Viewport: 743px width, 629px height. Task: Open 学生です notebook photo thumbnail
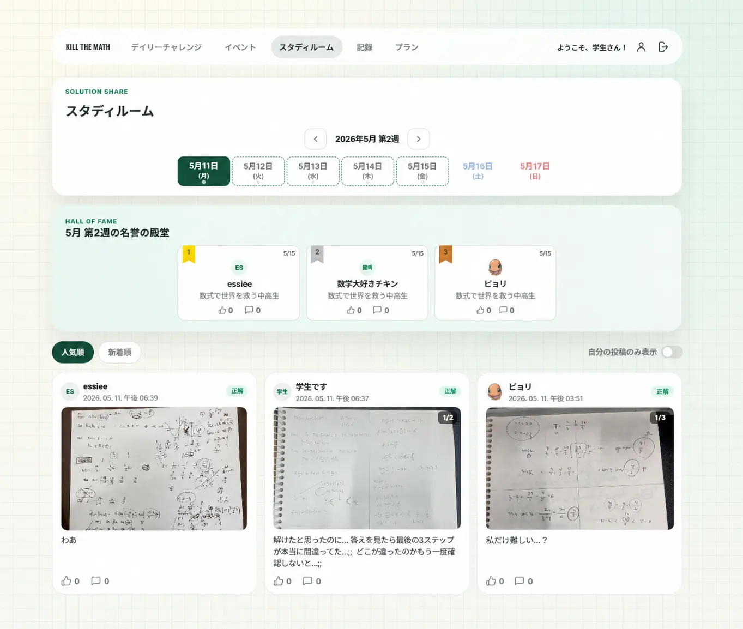coord(367,468)
